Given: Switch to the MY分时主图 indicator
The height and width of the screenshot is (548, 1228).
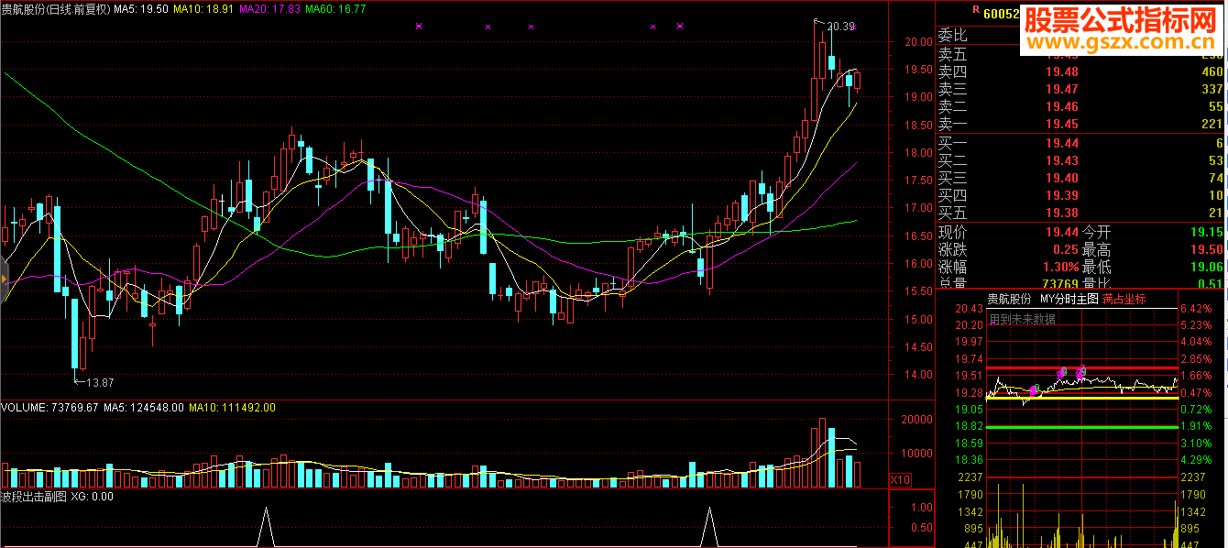Looking at the screenshot, I should [1069, 299].
